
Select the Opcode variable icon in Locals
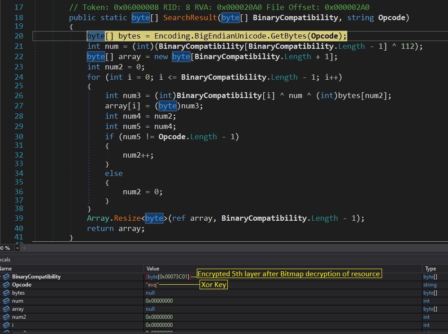(6, 285)
